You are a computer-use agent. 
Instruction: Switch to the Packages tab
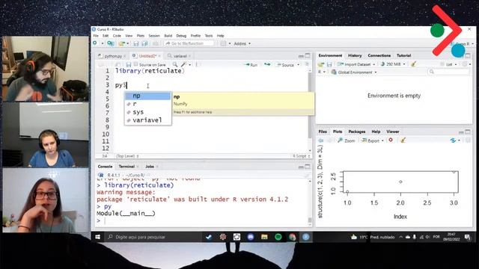coord(357,132)
